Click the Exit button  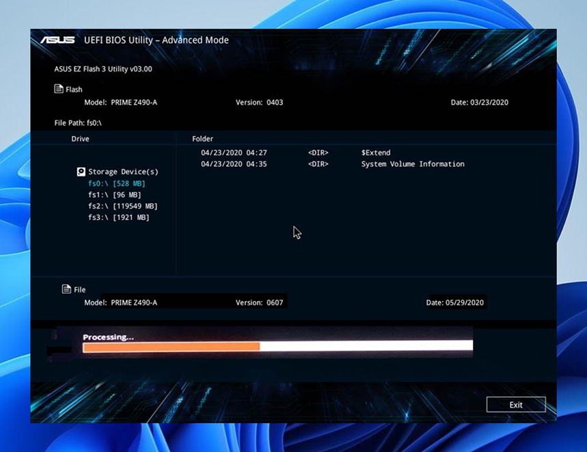coord(516,404)
